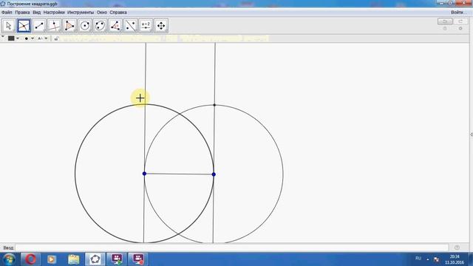The image size is (473, 266).
Task: Open the Правка menu
Action: coord(22,13)
